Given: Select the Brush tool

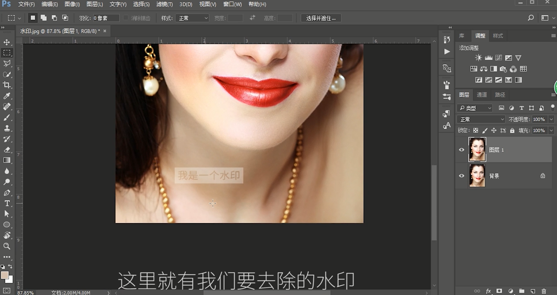Looking at the screenshot, I should click(7, 117).
